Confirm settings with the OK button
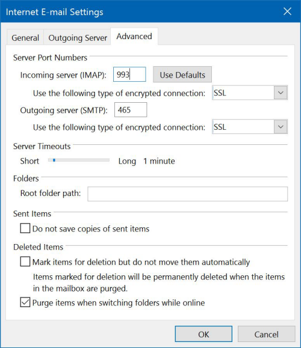The height and width of the screenshot is (348, 301). point(203,334)
